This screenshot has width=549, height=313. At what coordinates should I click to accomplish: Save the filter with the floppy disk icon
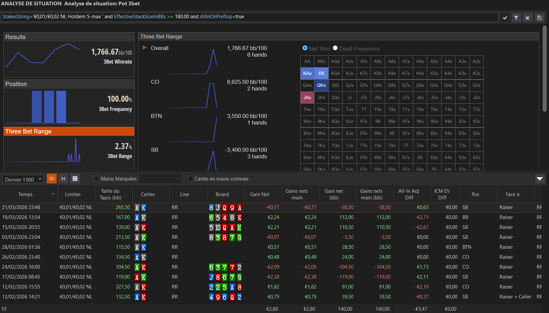click(x=539, y=18)
